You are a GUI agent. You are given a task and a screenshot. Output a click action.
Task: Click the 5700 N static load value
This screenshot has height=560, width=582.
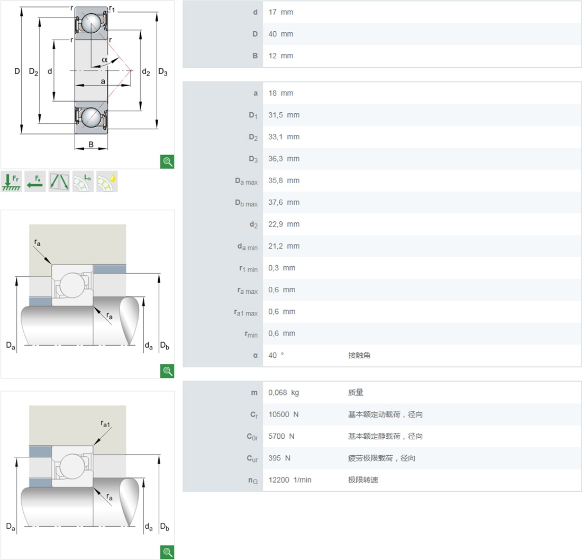tap(281, 436)
